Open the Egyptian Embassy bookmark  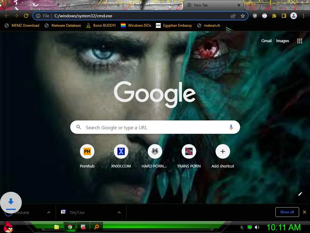tap(174, 25)
